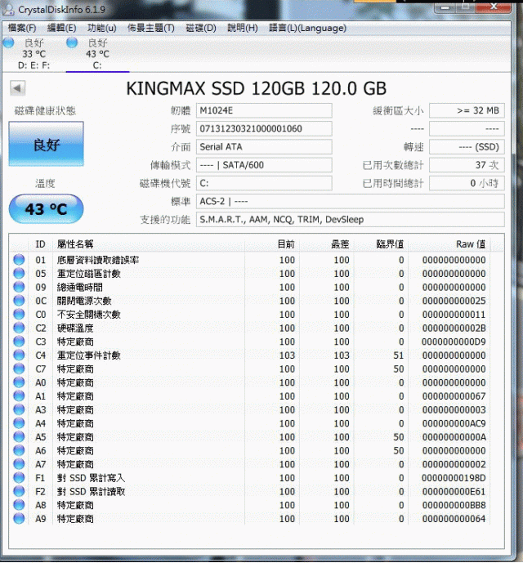Open the 磁碟(D) menu

tap(201, 28)
